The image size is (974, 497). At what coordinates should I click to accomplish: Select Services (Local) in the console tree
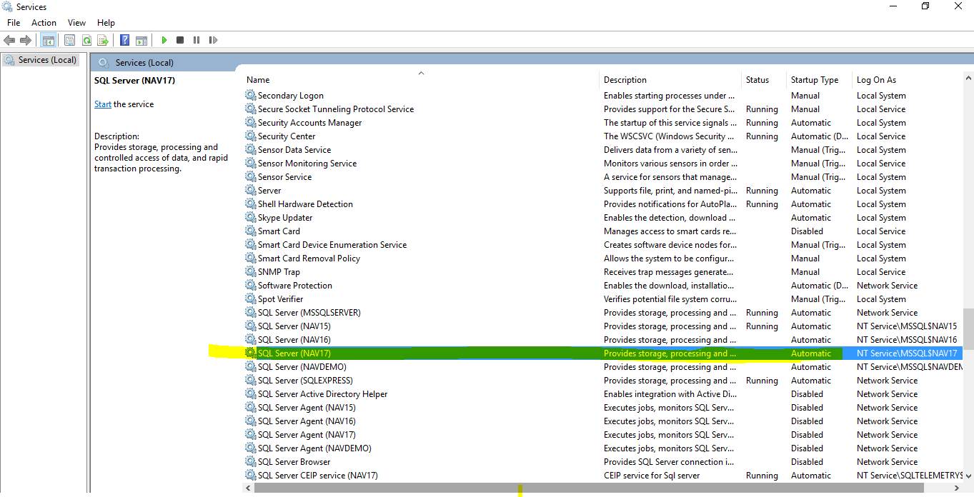[47, 60]
